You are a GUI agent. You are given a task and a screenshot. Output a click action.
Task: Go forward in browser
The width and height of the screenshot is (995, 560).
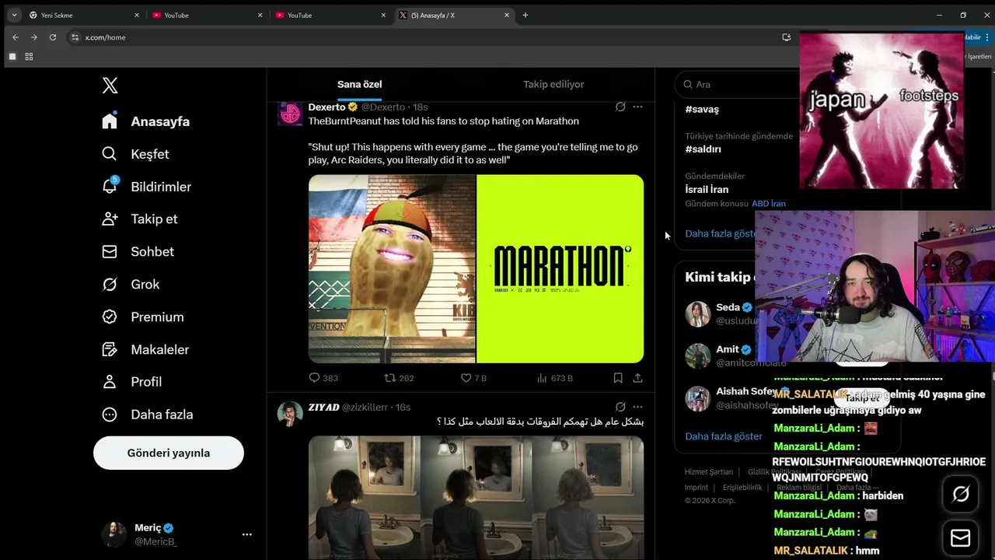pyautogui.click(x=33, y=37)
